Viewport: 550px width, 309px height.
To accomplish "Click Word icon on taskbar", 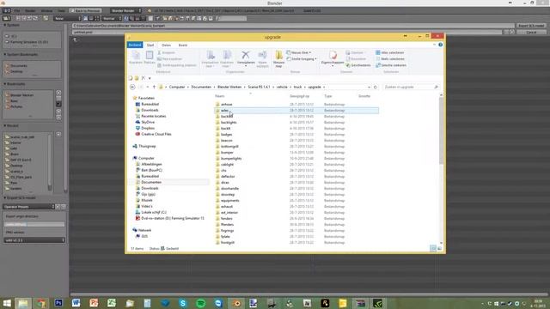I will pyautogui.click(x=76, y=303).
